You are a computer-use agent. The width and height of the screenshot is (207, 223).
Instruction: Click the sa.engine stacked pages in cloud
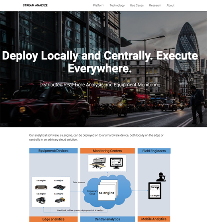pyautogui.click(x=108, y=190)
